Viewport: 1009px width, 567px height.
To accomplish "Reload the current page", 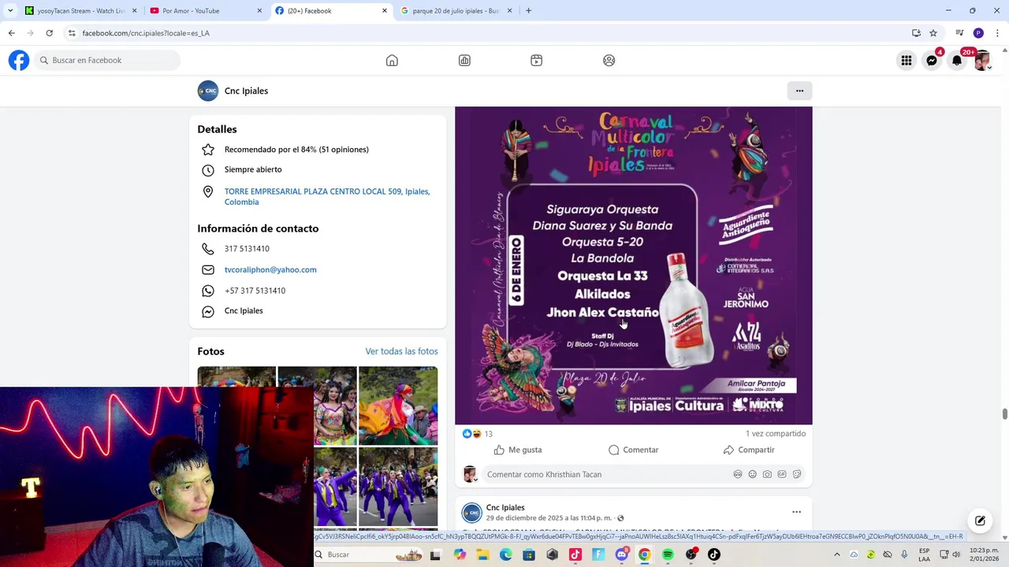I will pos(49,33).
